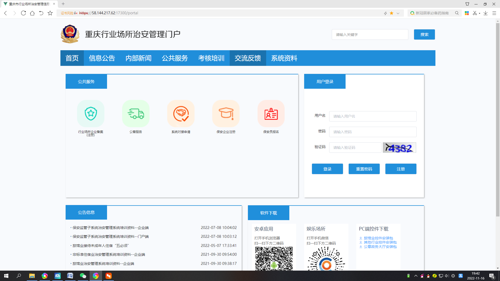Click the page vertical scrollbar
This screenshot has width=500, height=281.
pyautogui.click(x=497, y=120)
